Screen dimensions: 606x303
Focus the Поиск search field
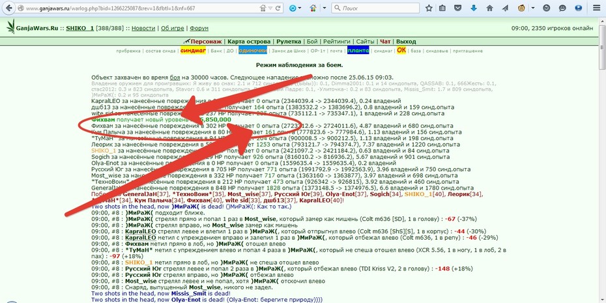tap(375, 8)
